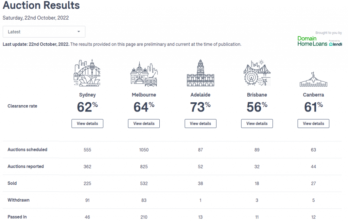Click the Melbourne Flinders Street station icon
This screenshot has width=348, height=222.
[144, 74]
